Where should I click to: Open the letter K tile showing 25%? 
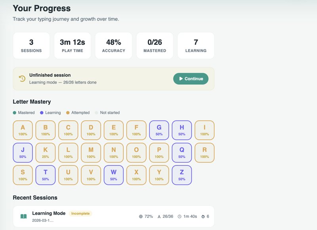pos(46,153)
